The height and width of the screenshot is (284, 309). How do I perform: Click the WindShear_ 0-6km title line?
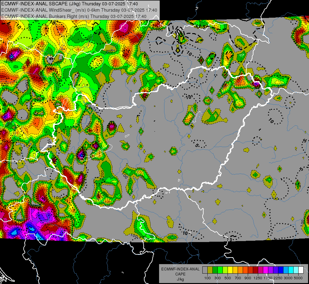[79, 10]
